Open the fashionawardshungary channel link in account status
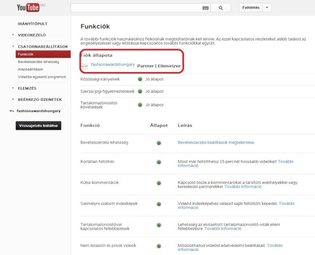This screenshot has width=315, height=255. coord(113,64)
